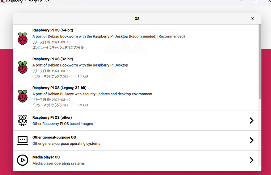
Task: Click 'Media player operating systems' description
Action: (59, 164)
